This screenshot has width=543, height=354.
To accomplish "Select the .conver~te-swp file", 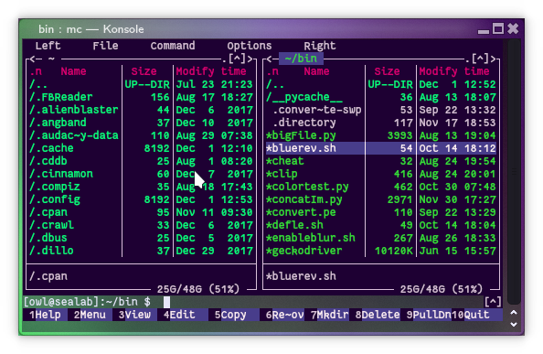I will (381, 110).
